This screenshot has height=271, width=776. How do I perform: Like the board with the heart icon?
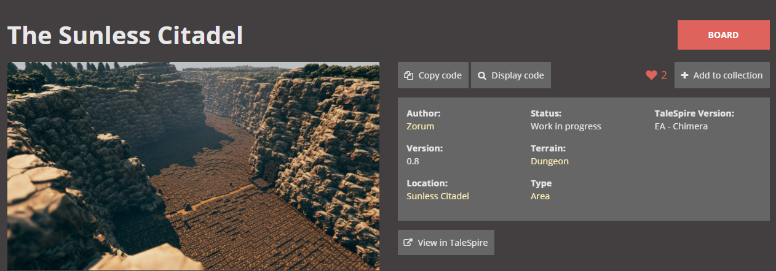(651, 75)
